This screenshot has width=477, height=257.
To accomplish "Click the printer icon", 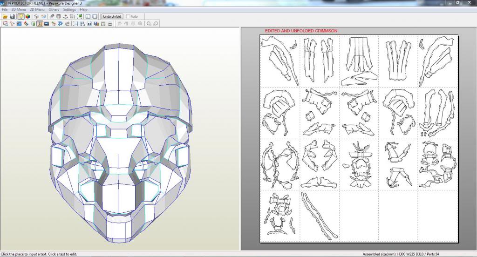I will [x=110, y=24].
